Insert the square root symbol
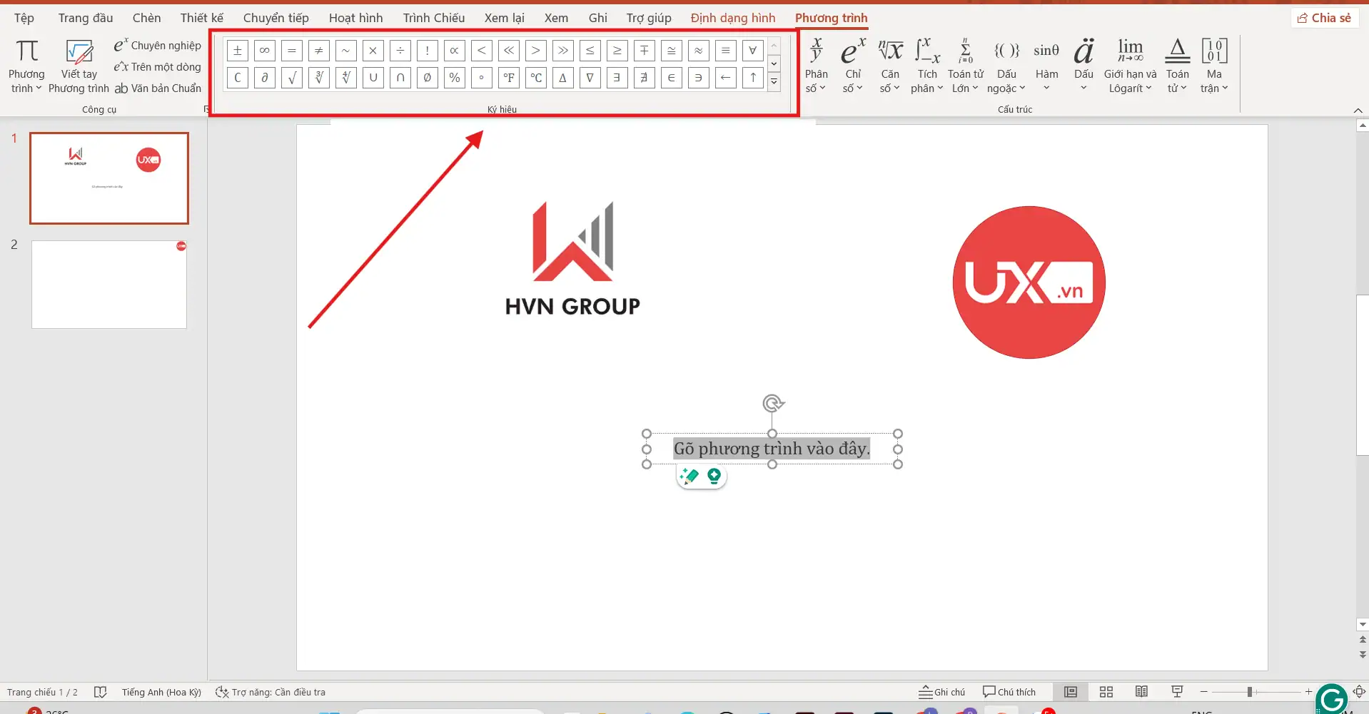 tap(291, 78)
